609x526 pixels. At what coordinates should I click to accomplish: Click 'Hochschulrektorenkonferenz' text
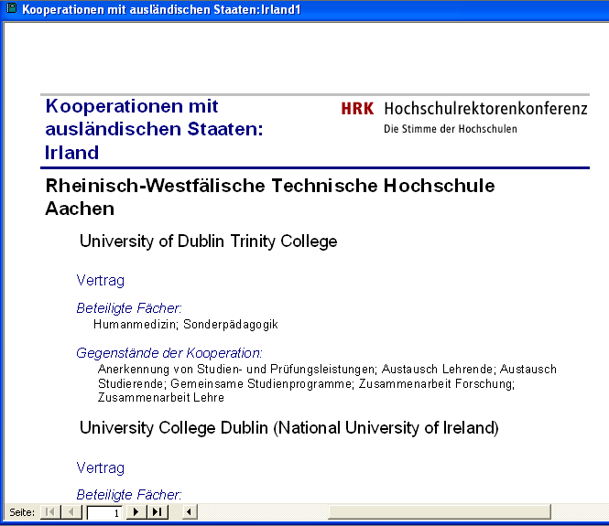click(x=485, y=109)
